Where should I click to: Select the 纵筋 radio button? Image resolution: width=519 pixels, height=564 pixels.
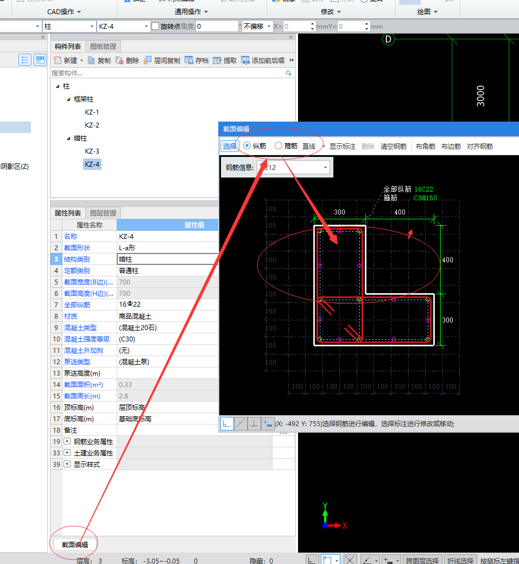pos(246,145)
